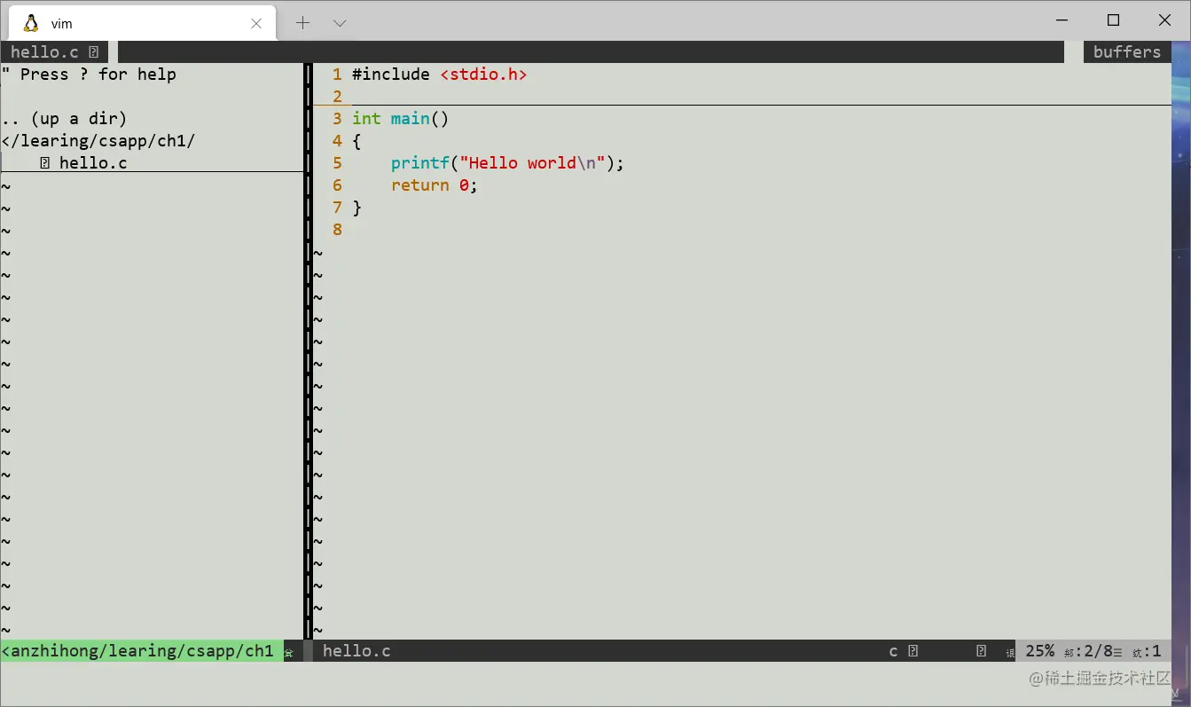Click the hello.c filename in the status line
The height and width of the screenshot is (707, 1191).
click(357, 651)
